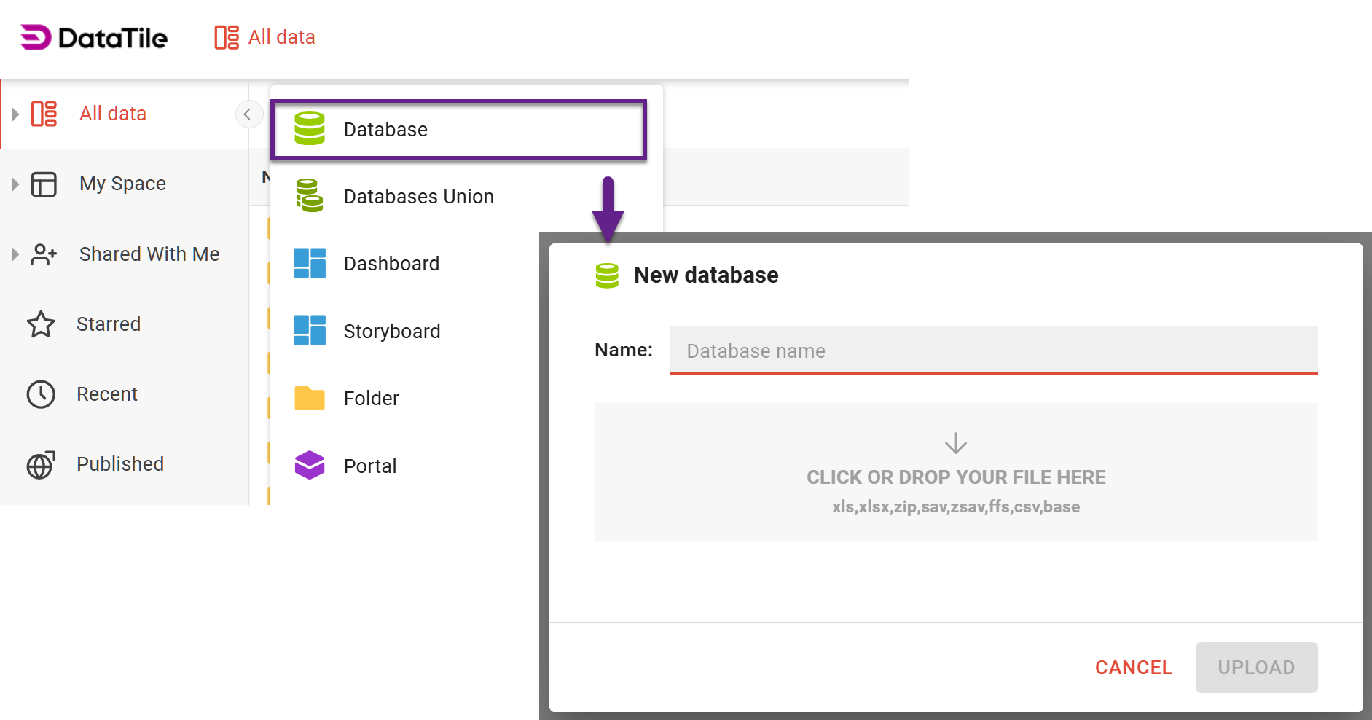
Task: Click the purple Portal icon
Action: (310, 465)
